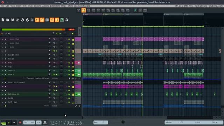Click the yellow icon on the kick1 track
Viewport: 224px width, 126px height.
click(x=73, y=63)
